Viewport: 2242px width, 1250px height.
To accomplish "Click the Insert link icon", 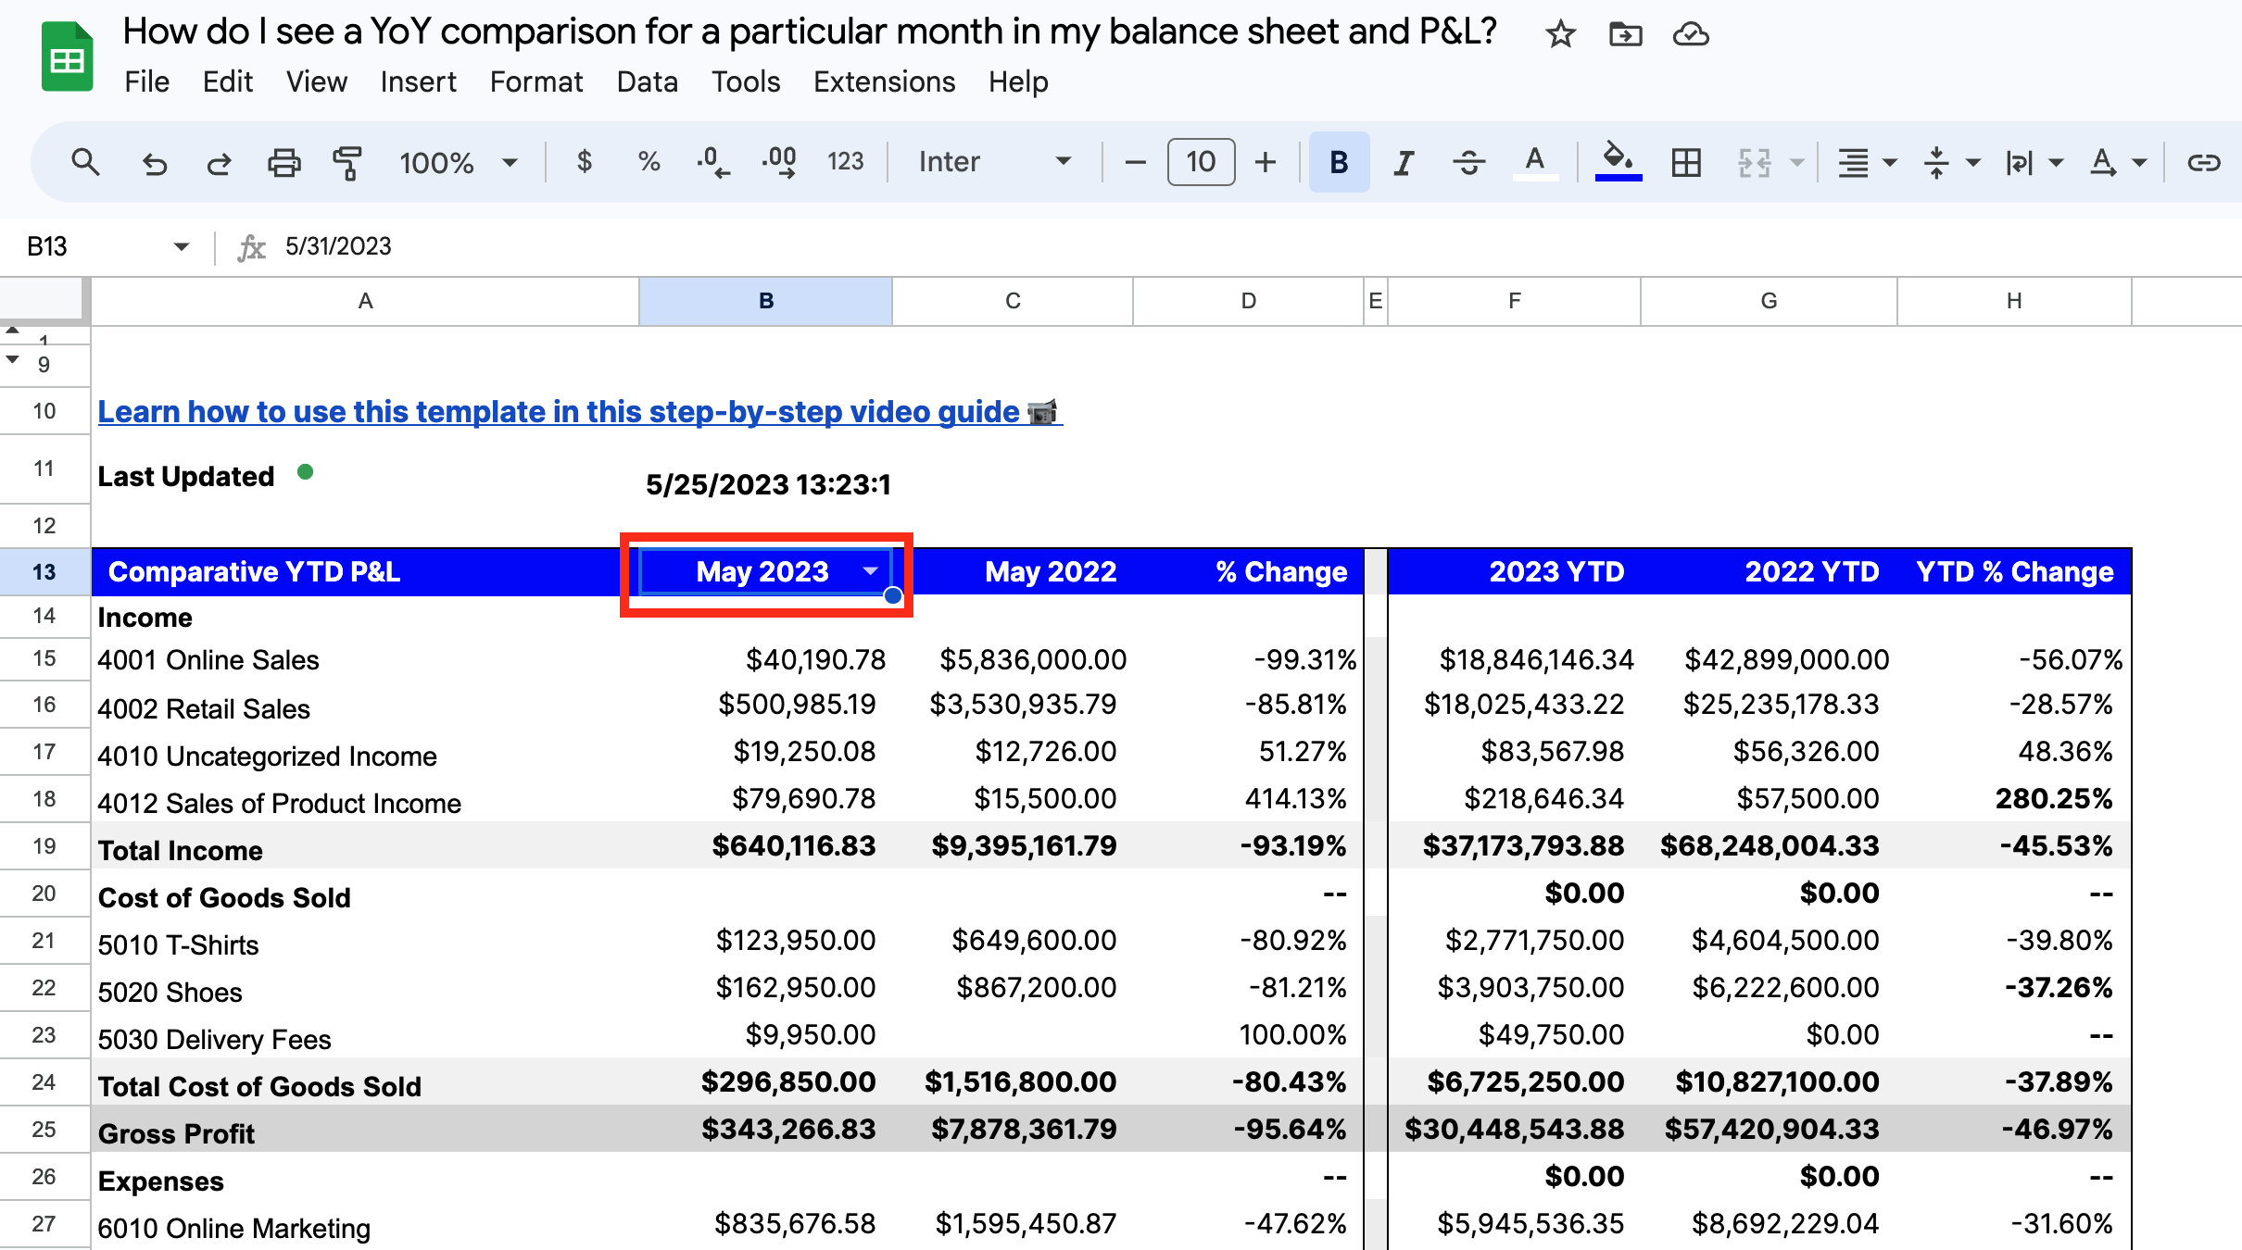I will pyautogui.click(x=2203, y=163).
